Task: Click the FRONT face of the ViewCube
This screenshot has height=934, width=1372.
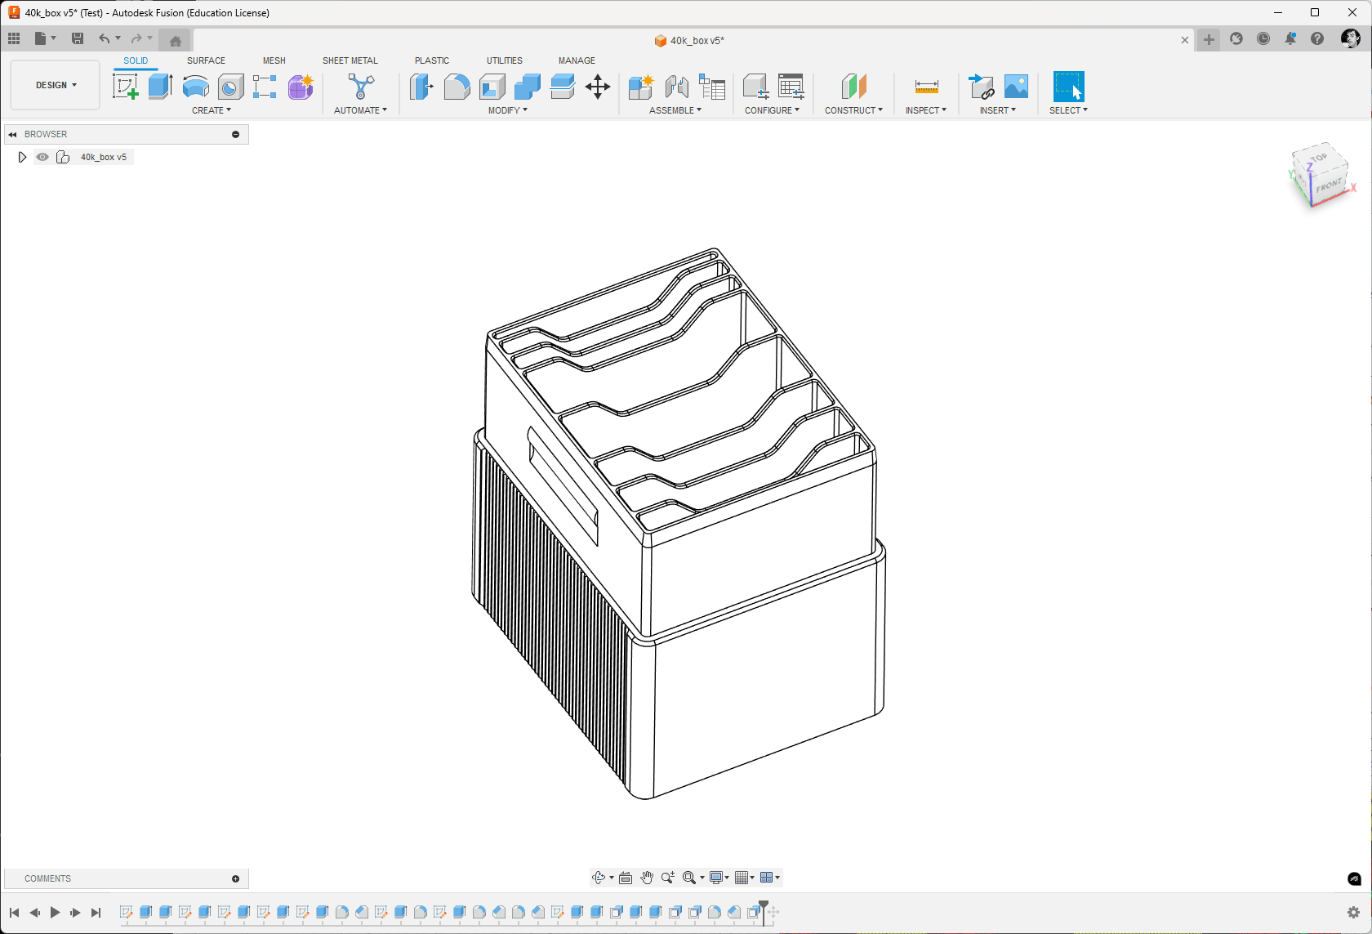Action: pyautogui.click(x=1329, y=185)
